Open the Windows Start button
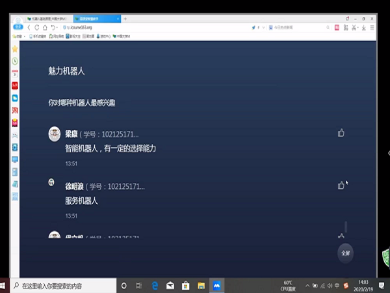The width and height of the screenshot is (390, 293). click(3, 286)
